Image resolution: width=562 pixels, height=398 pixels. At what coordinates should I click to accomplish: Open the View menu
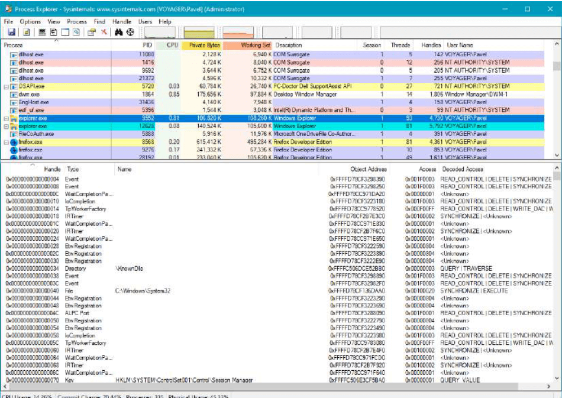54,21
